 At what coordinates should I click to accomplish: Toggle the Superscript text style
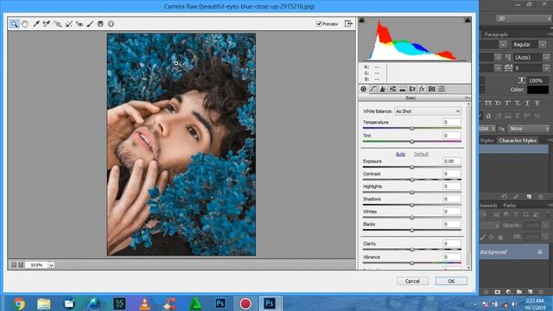(508, 103)
